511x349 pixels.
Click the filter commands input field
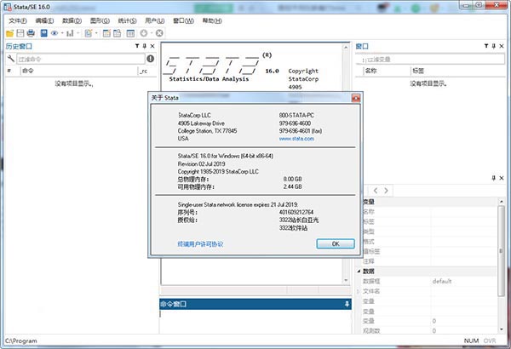click(79, 59)
